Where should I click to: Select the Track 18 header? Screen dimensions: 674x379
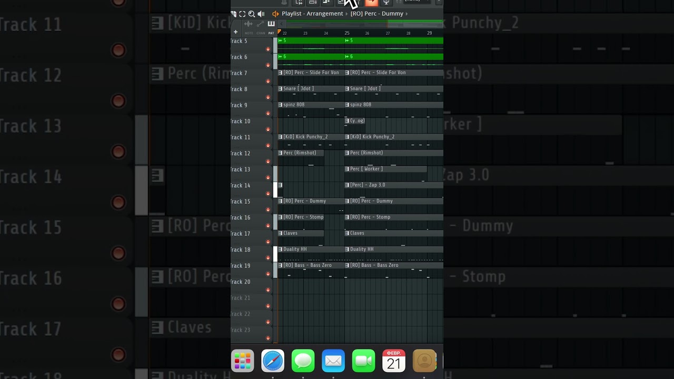pyautogui.click(x=252, y=254)
